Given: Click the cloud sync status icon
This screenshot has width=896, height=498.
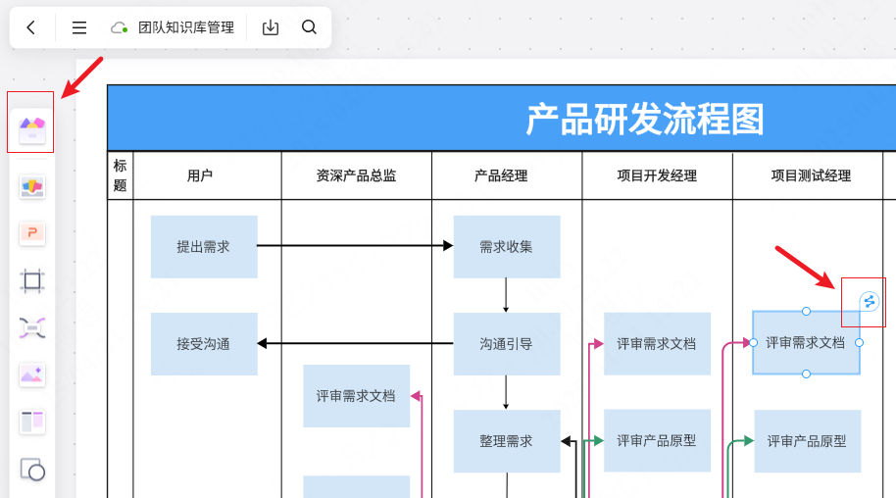Looking at the screenshot, I should [x=119, y=27].
